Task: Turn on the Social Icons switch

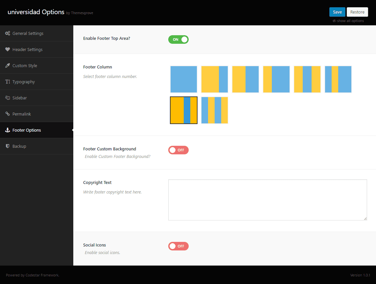Action: click(178, 246)
